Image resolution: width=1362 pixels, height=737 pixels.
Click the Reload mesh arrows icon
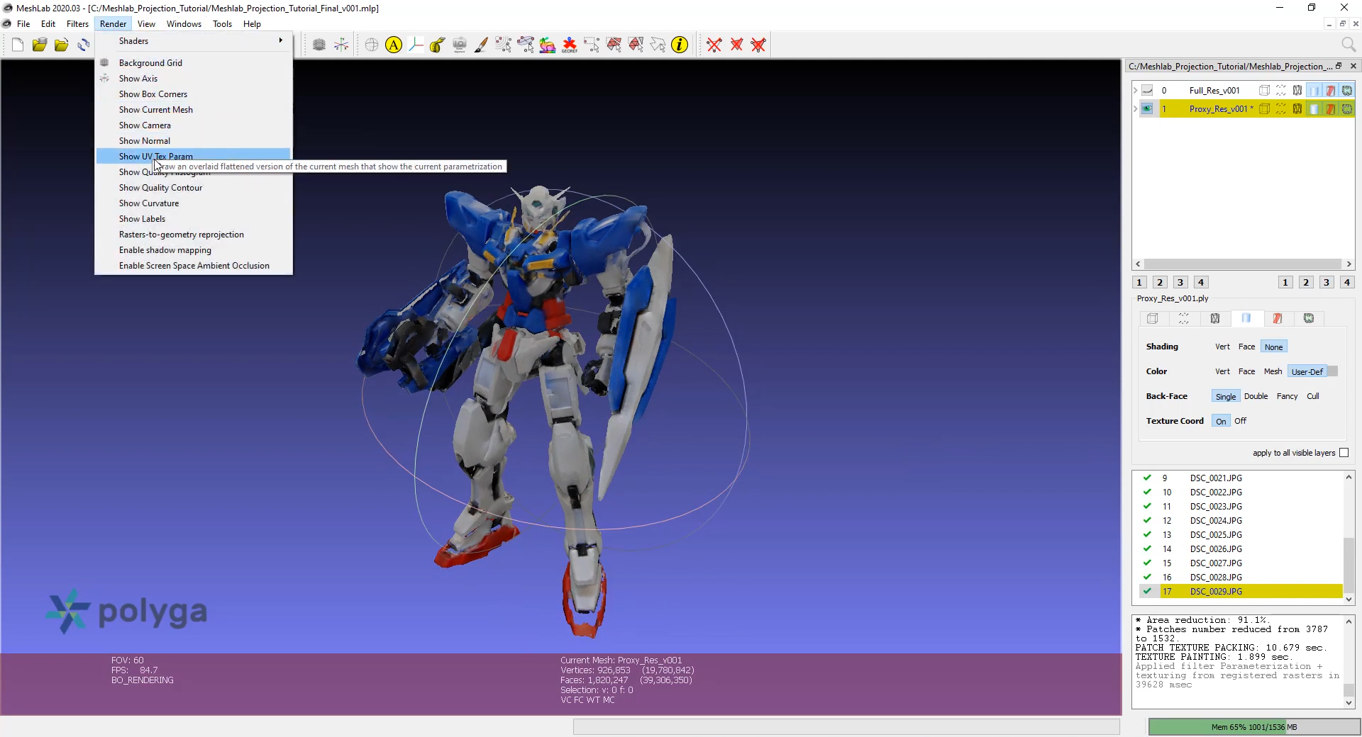coord(84,45)
